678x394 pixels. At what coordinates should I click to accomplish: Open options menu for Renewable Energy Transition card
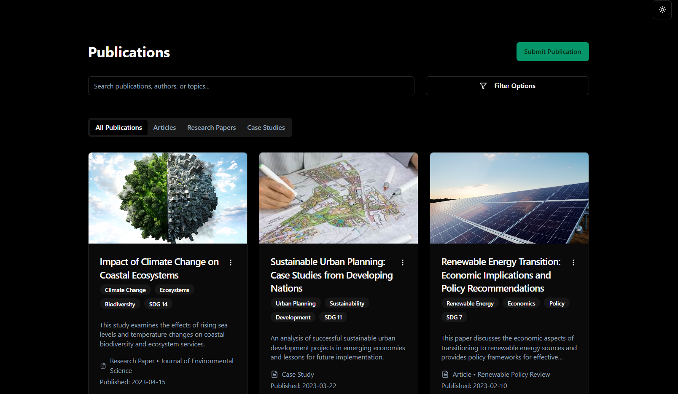coord(573,263)
